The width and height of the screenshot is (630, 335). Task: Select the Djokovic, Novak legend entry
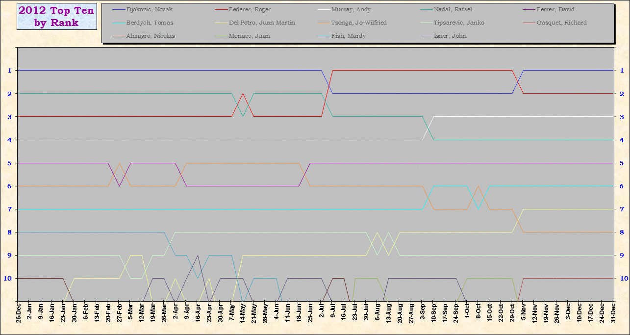point(149,9)
